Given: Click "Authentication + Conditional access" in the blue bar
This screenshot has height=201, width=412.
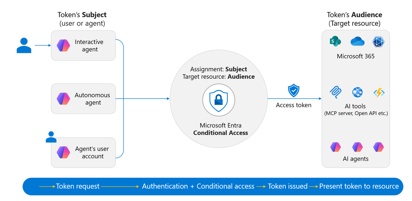Looking at the screenshot, I should point(198,186).
